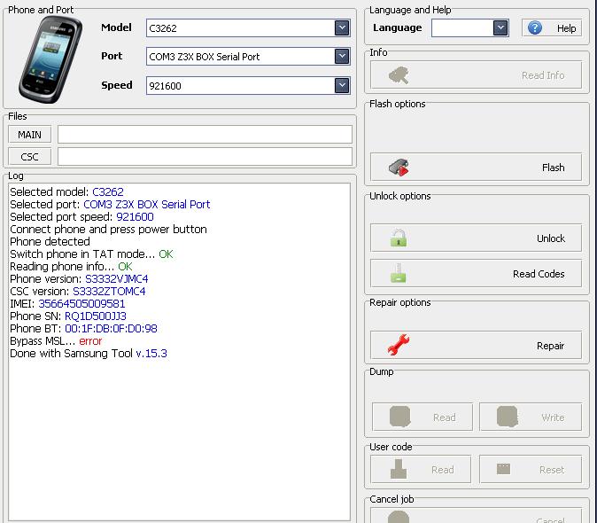Click the IMEI value '35664505009581'
The height and width of the screenshot is (523, 597).
click(81, 303)
